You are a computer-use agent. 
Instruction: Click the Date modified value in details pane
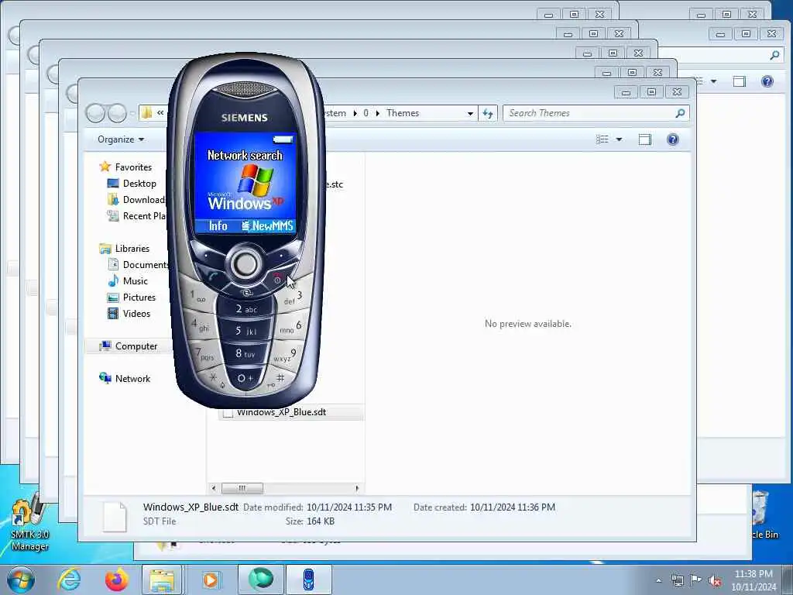pos(349,507)
